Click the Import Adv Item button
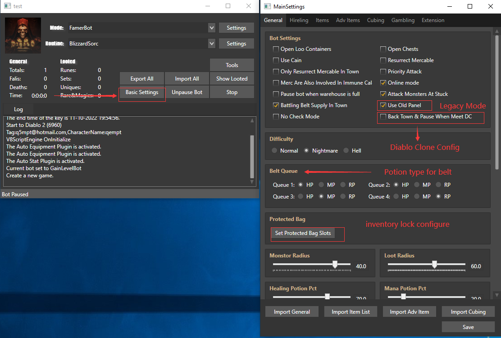The image size is (501, 338). [x=409, y=312]
